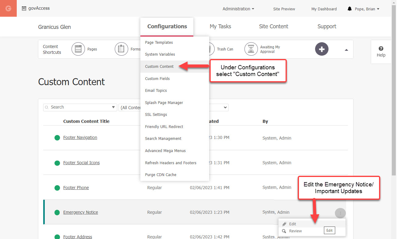Open the Pope, Brian user dropdown
This screenshot has width=397, height=239.
[367, 9]
